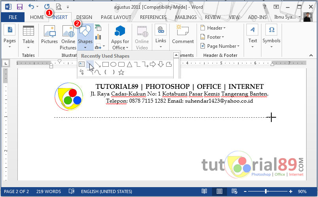Viewport: 318px width, 197px height.
Task: Select the Elbow Arrow Connector shape
Action: point(145,65)
